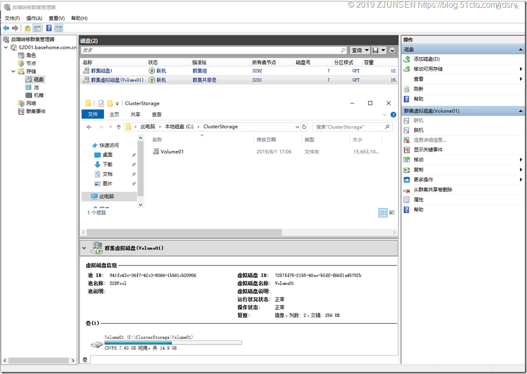
Task: Switch Explorer to details view icon
Action: (383, 213)
